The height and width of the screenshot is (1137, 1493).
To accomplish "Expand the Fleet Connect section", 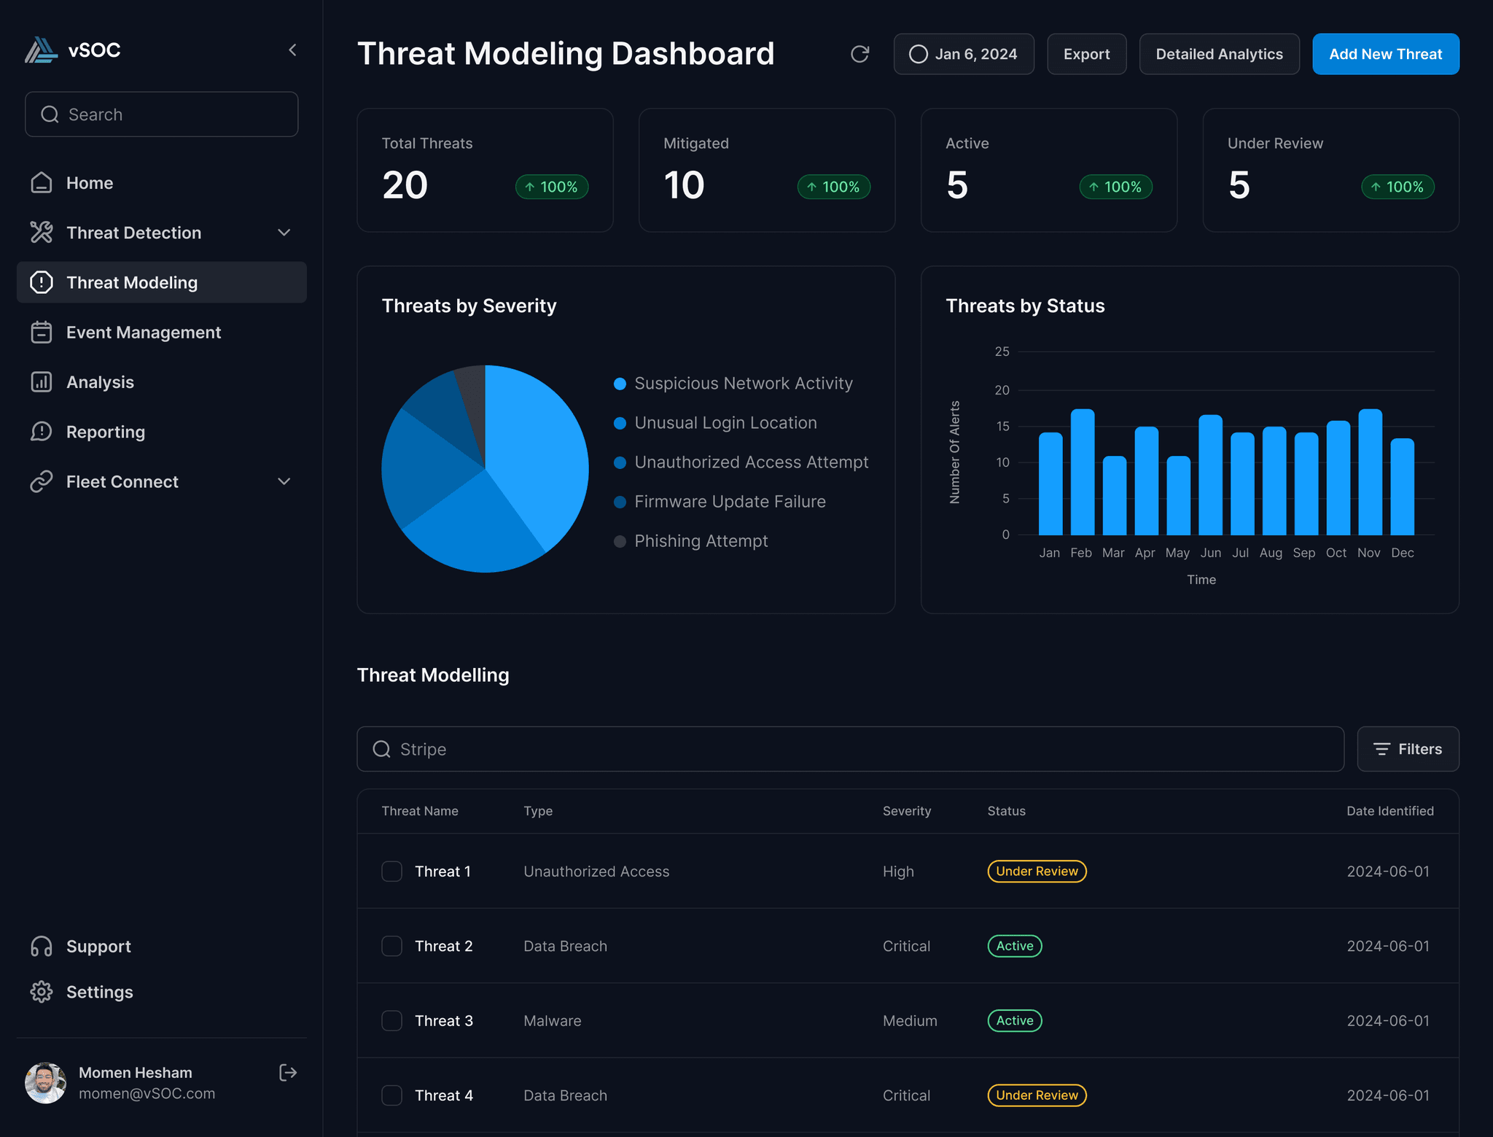I will [284, 481].
